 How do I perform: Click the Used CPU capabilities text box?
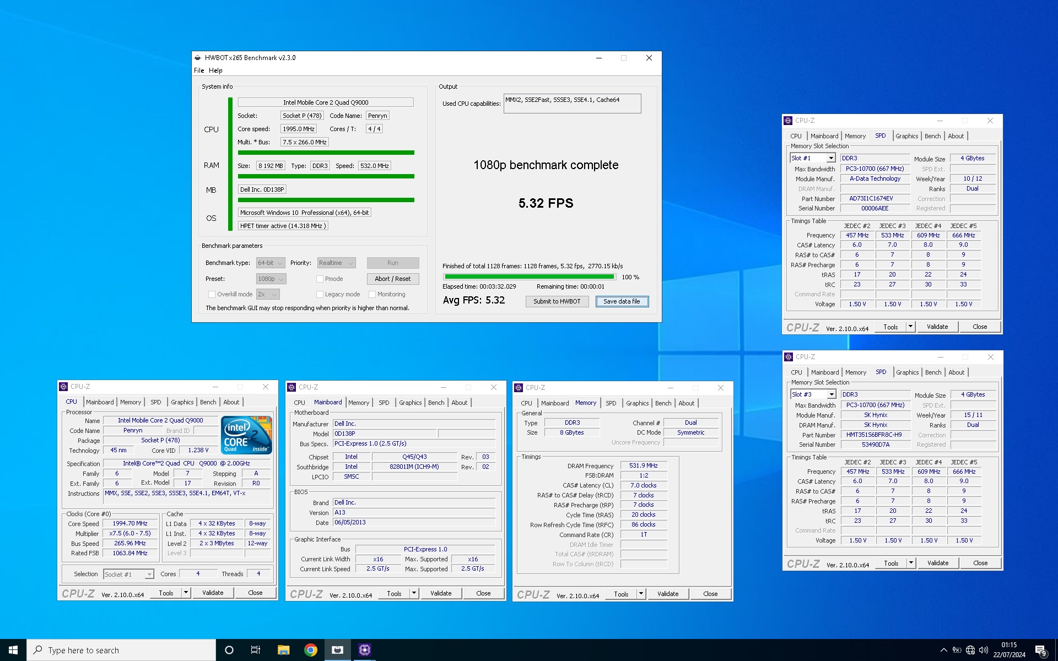coord(572,104)
